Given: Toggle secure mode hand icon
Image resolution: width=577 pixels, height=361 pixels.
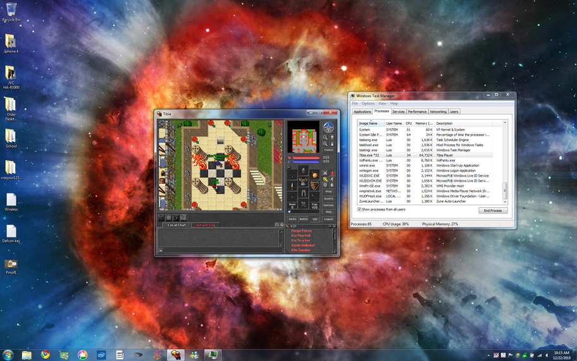Looking at the screenshot, I should [x=332, y=185].
